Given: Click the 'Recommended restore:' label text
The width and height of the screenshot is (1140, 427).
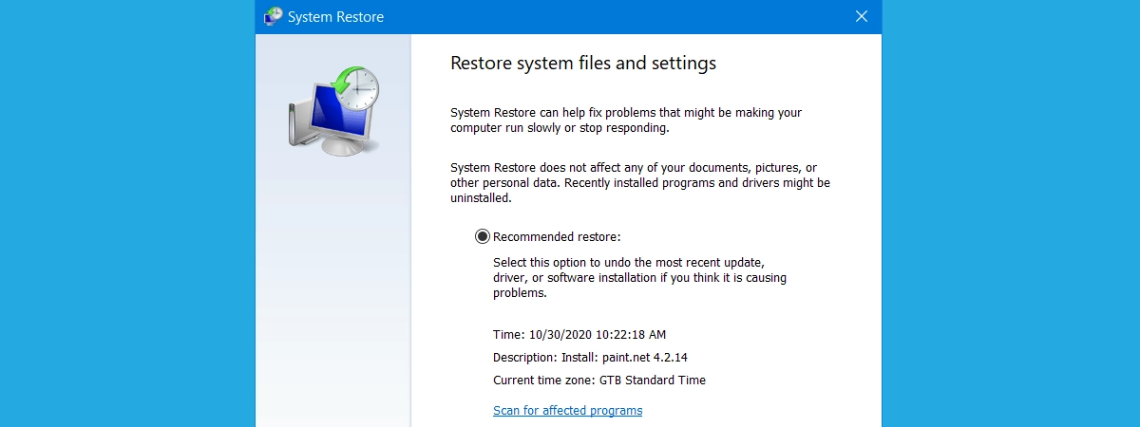Looking at the screenshot, I should click(557, 236).
